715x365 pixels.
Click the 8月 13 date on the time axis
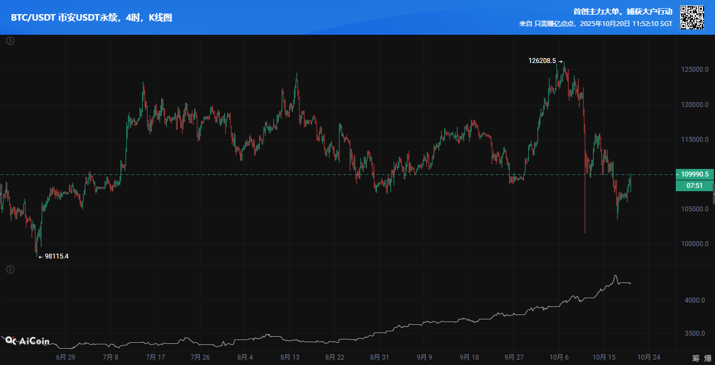click(x=290, y=357)
